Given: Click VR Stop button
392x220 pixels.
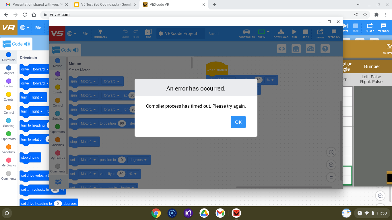Looking at the screenshot, I should [356, 28].
